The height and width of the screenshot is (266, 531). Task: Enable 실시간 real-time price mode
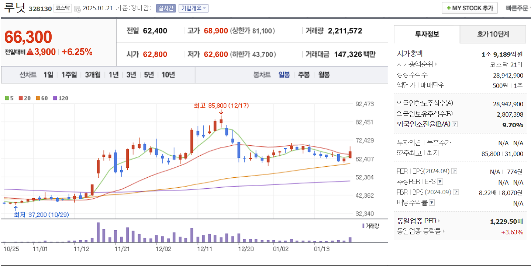(x=166, y=8)
